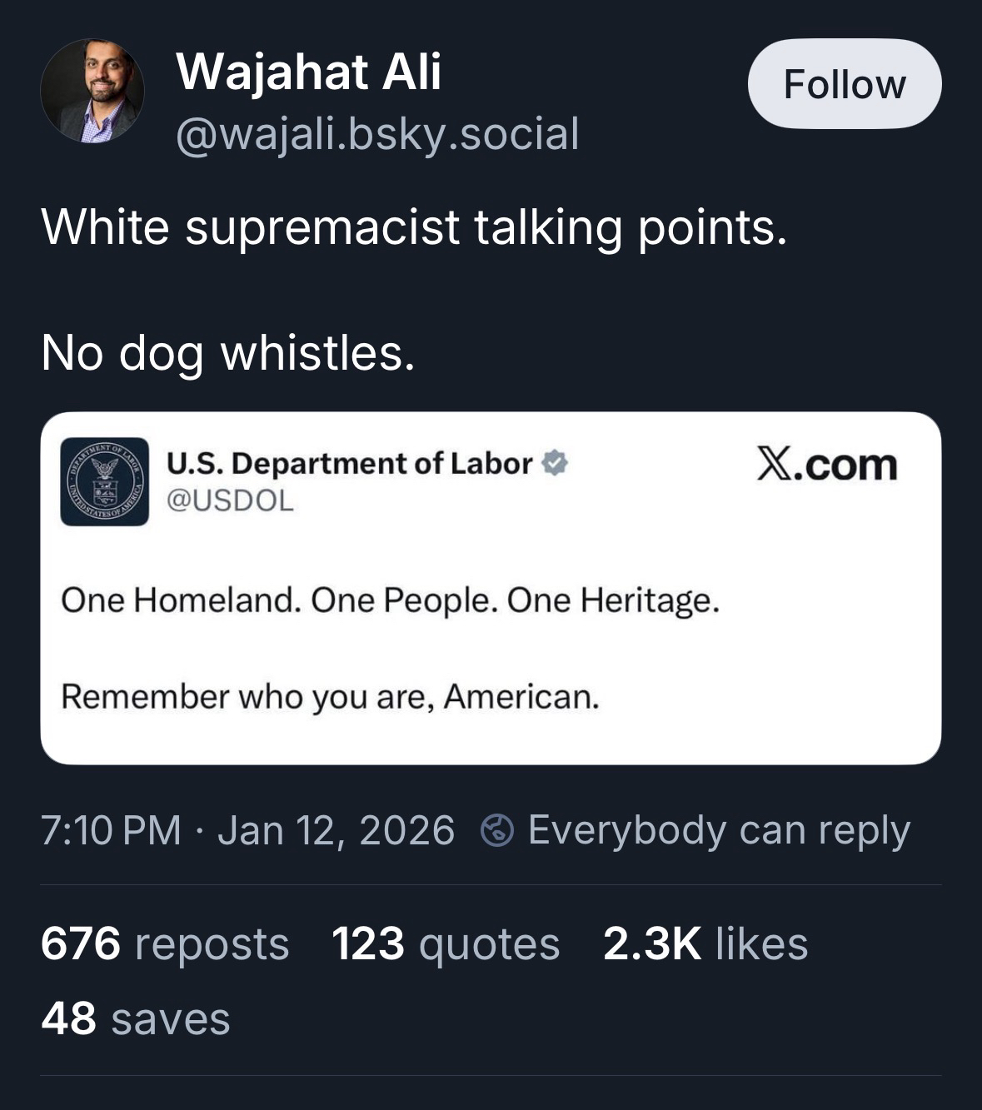
Task: Click "Remember who you are, American." text
Action: [x=330, y=696]
